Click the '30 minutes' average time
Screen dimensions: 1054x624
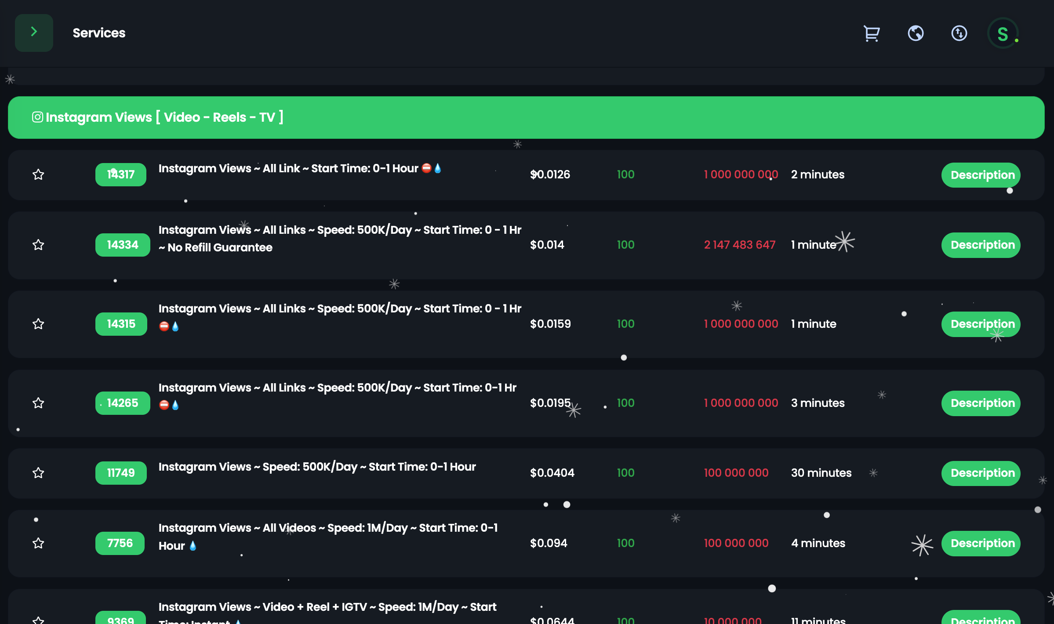click(x=821, y=473)
